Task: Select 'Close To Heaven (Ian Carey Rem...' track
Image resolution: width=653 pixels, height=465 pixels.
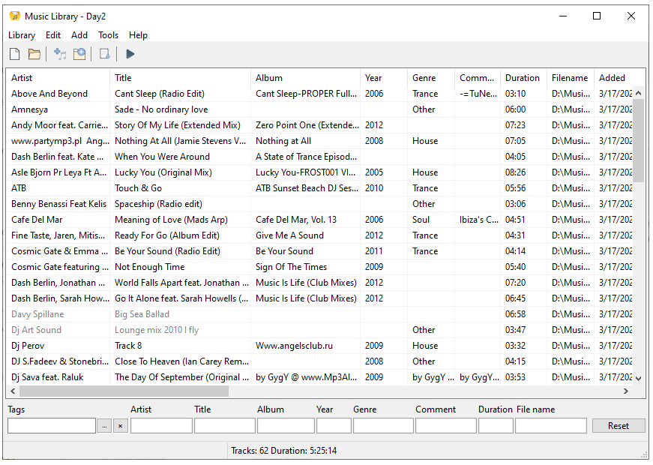Action: tap(181, 361)
